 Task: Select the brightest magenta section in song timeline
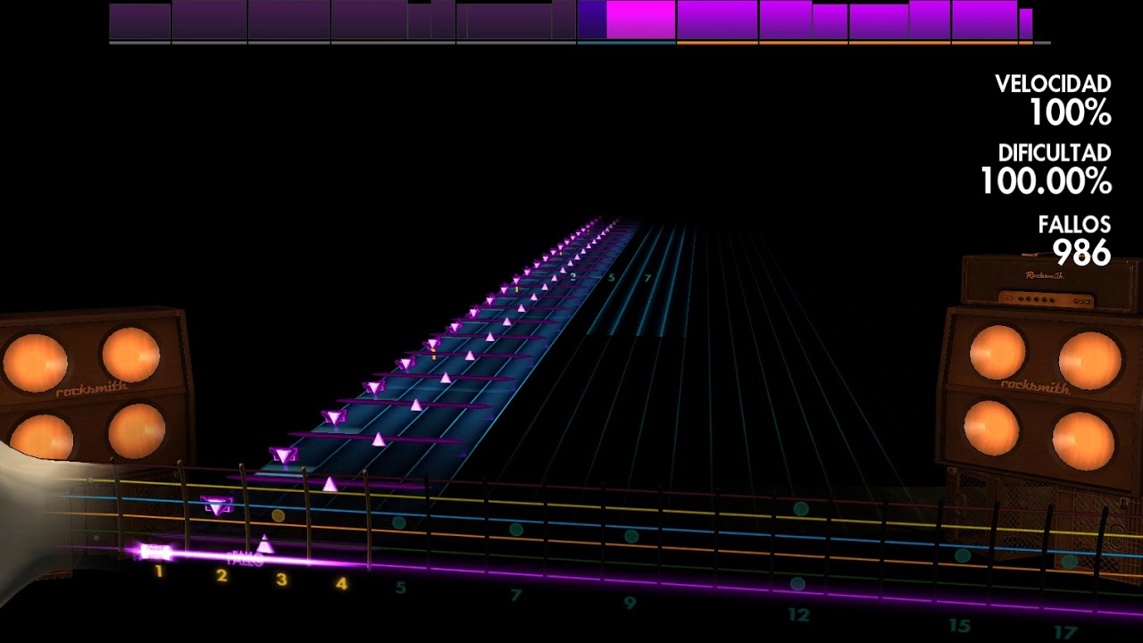640,21
